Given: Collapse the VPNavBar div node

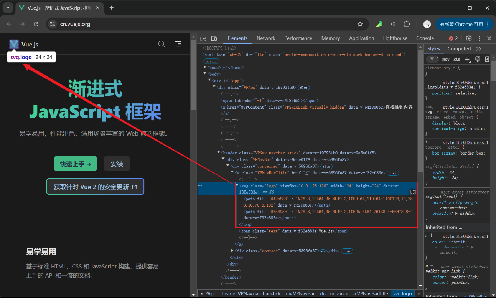Looking at the screenshot, I should click(x=223, y=159).
